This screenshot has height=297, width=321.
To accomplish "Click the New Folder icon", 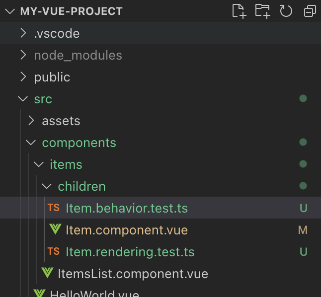I will [263, 11].
